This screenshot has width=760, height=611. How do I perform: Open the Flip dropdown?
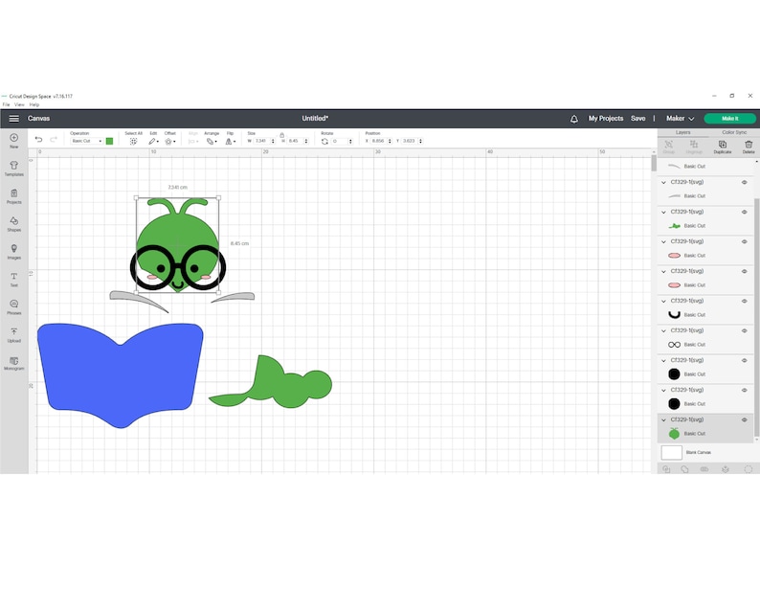[231, 141]
